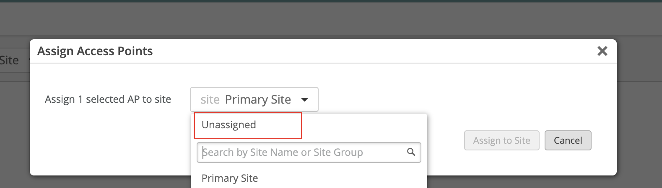Click the partially hidden Site label behind dialog
The width and height of the screenshot is (662, 188).
point(10,61)
